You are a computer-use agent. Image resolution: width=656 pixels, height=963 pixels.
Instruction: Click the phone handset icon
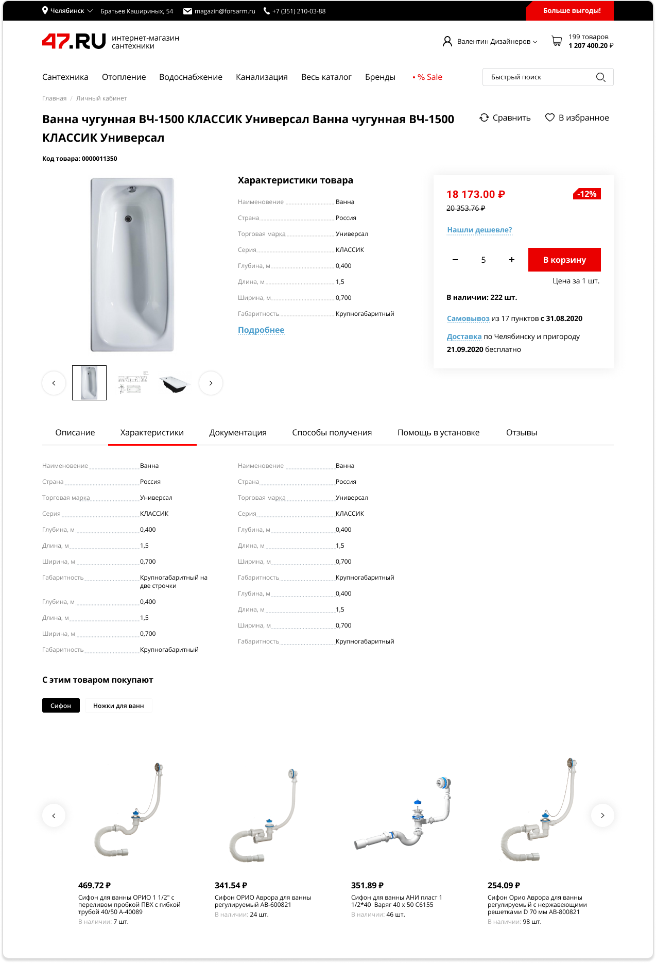coord(267,11)
